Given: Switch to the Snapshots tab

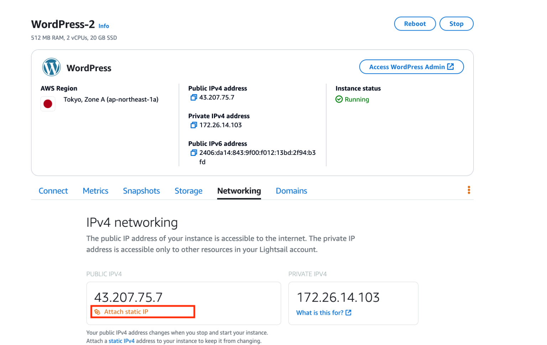Looking at the screenshot, I should (141, 191).
